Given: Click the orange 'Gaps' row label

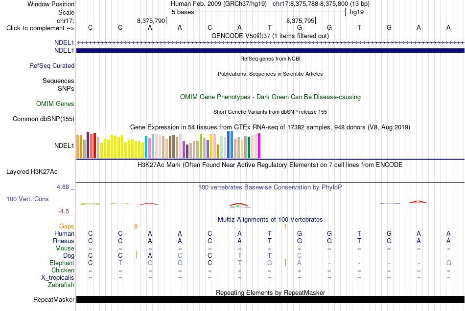Looking at the screenshot, I should tap(67, 227).
